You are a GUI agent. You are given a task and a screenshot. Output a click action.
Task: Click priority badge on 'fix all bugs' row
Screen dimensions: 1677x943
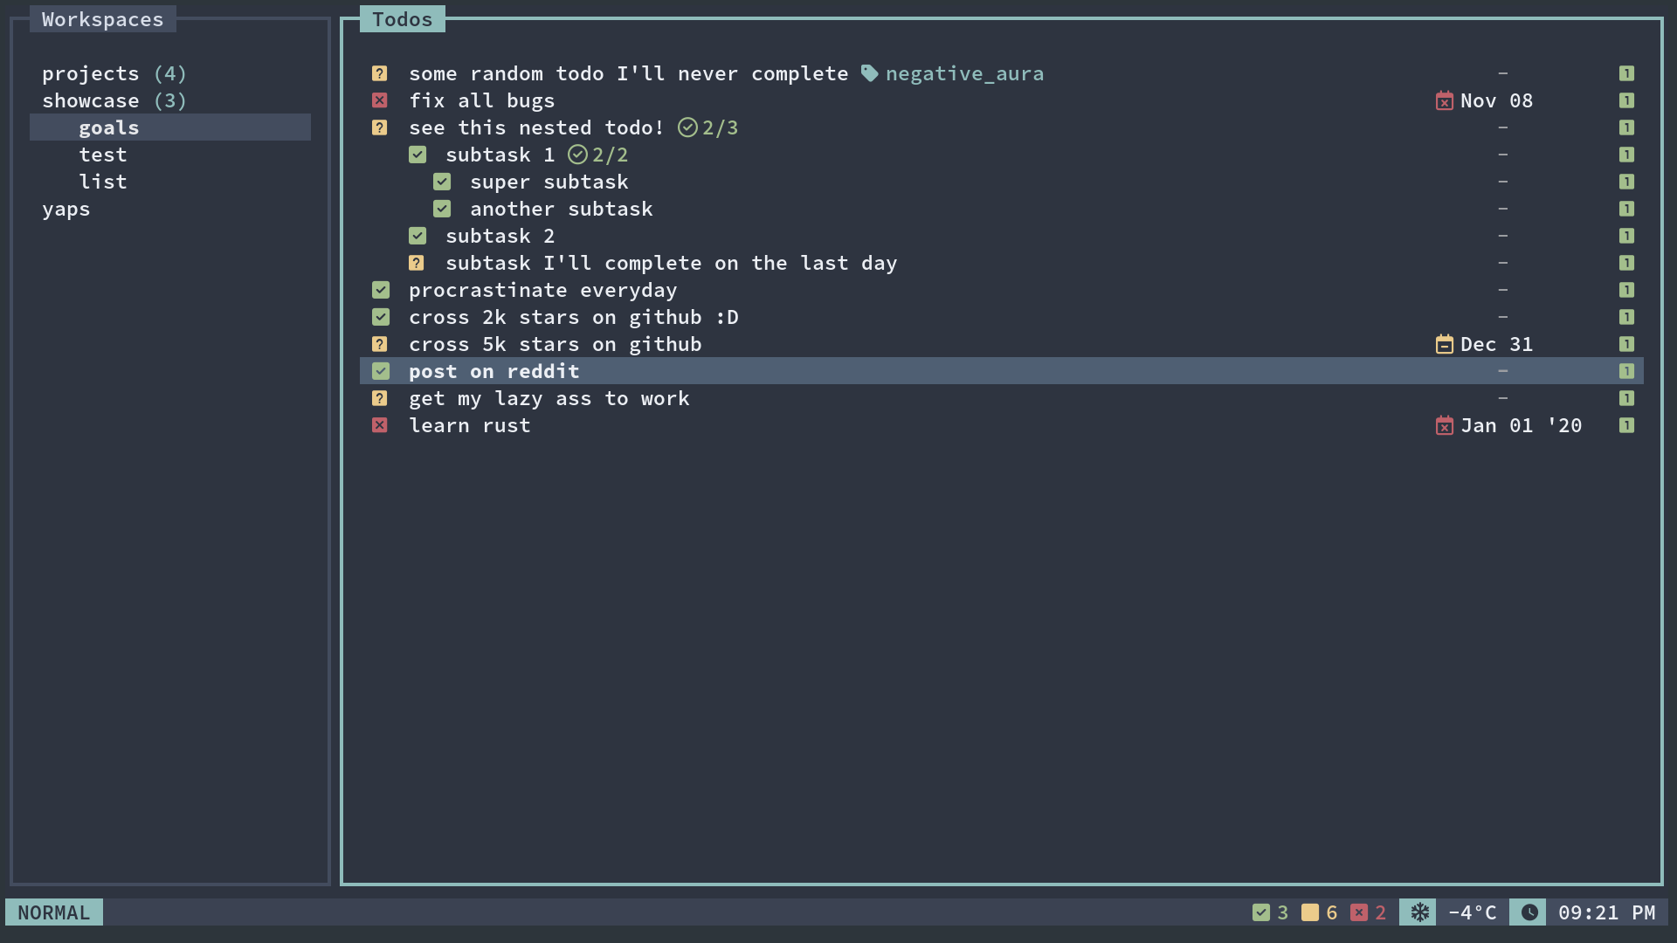coord(1626,100)
